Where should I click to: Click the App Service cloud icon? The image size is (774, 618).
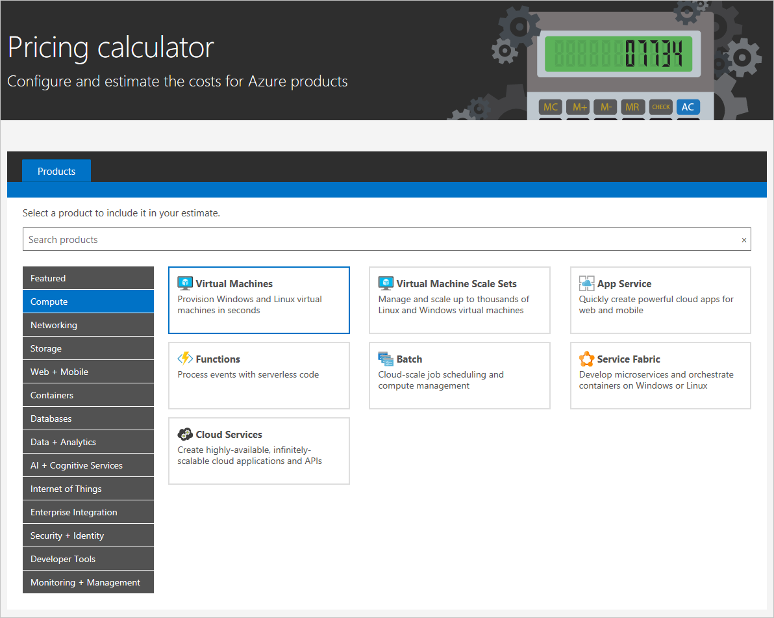(586, 283)
